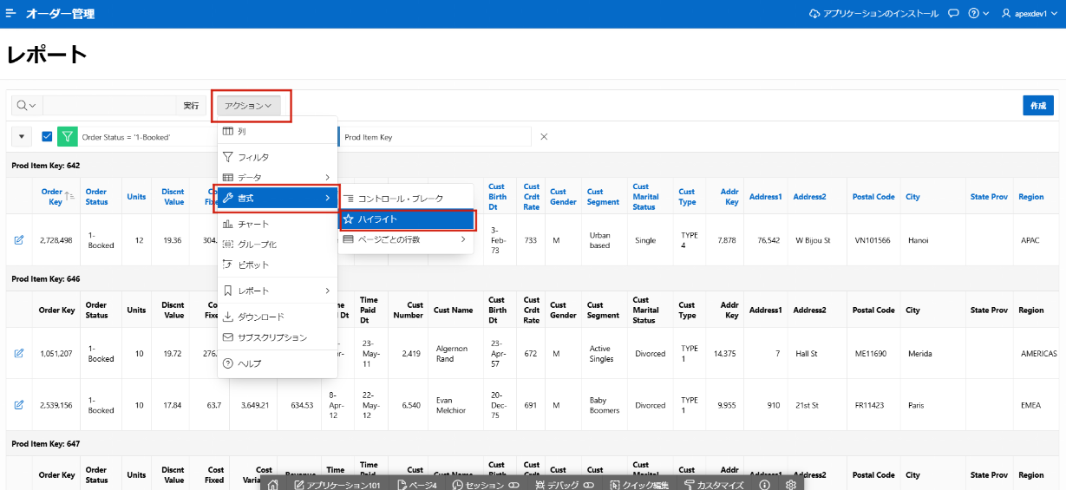Select グループ化 in the actions menu
The image size is (1066, 490).
277,245
